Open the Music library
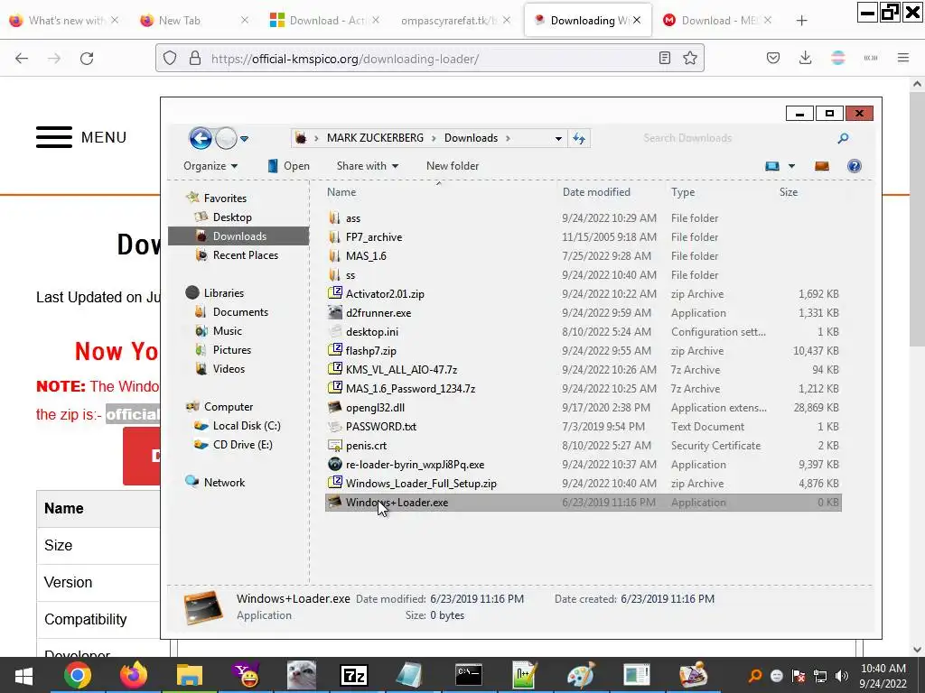This screenshot has width=925, height=693. click(x=227, y=330)
